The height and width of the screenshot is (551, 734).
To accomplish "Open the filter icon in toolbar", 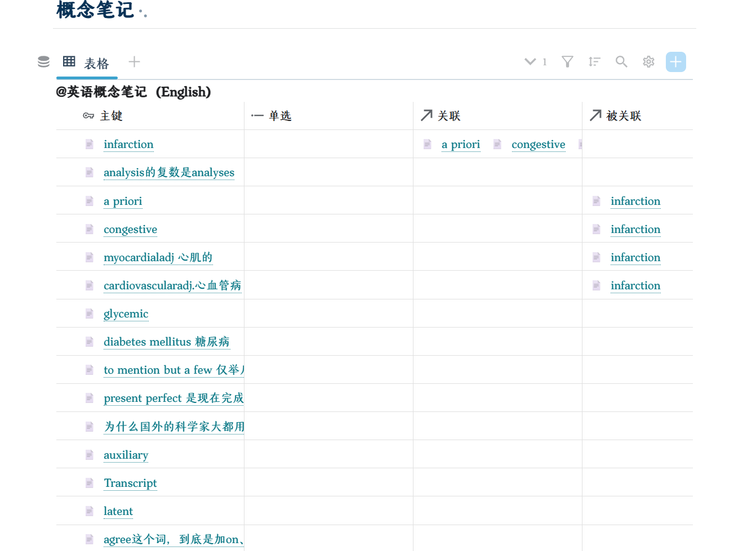I will 567,62.
